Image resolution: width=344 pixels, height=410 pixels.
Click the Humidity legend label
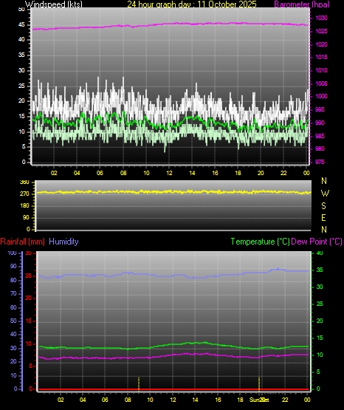click(63, 242)
